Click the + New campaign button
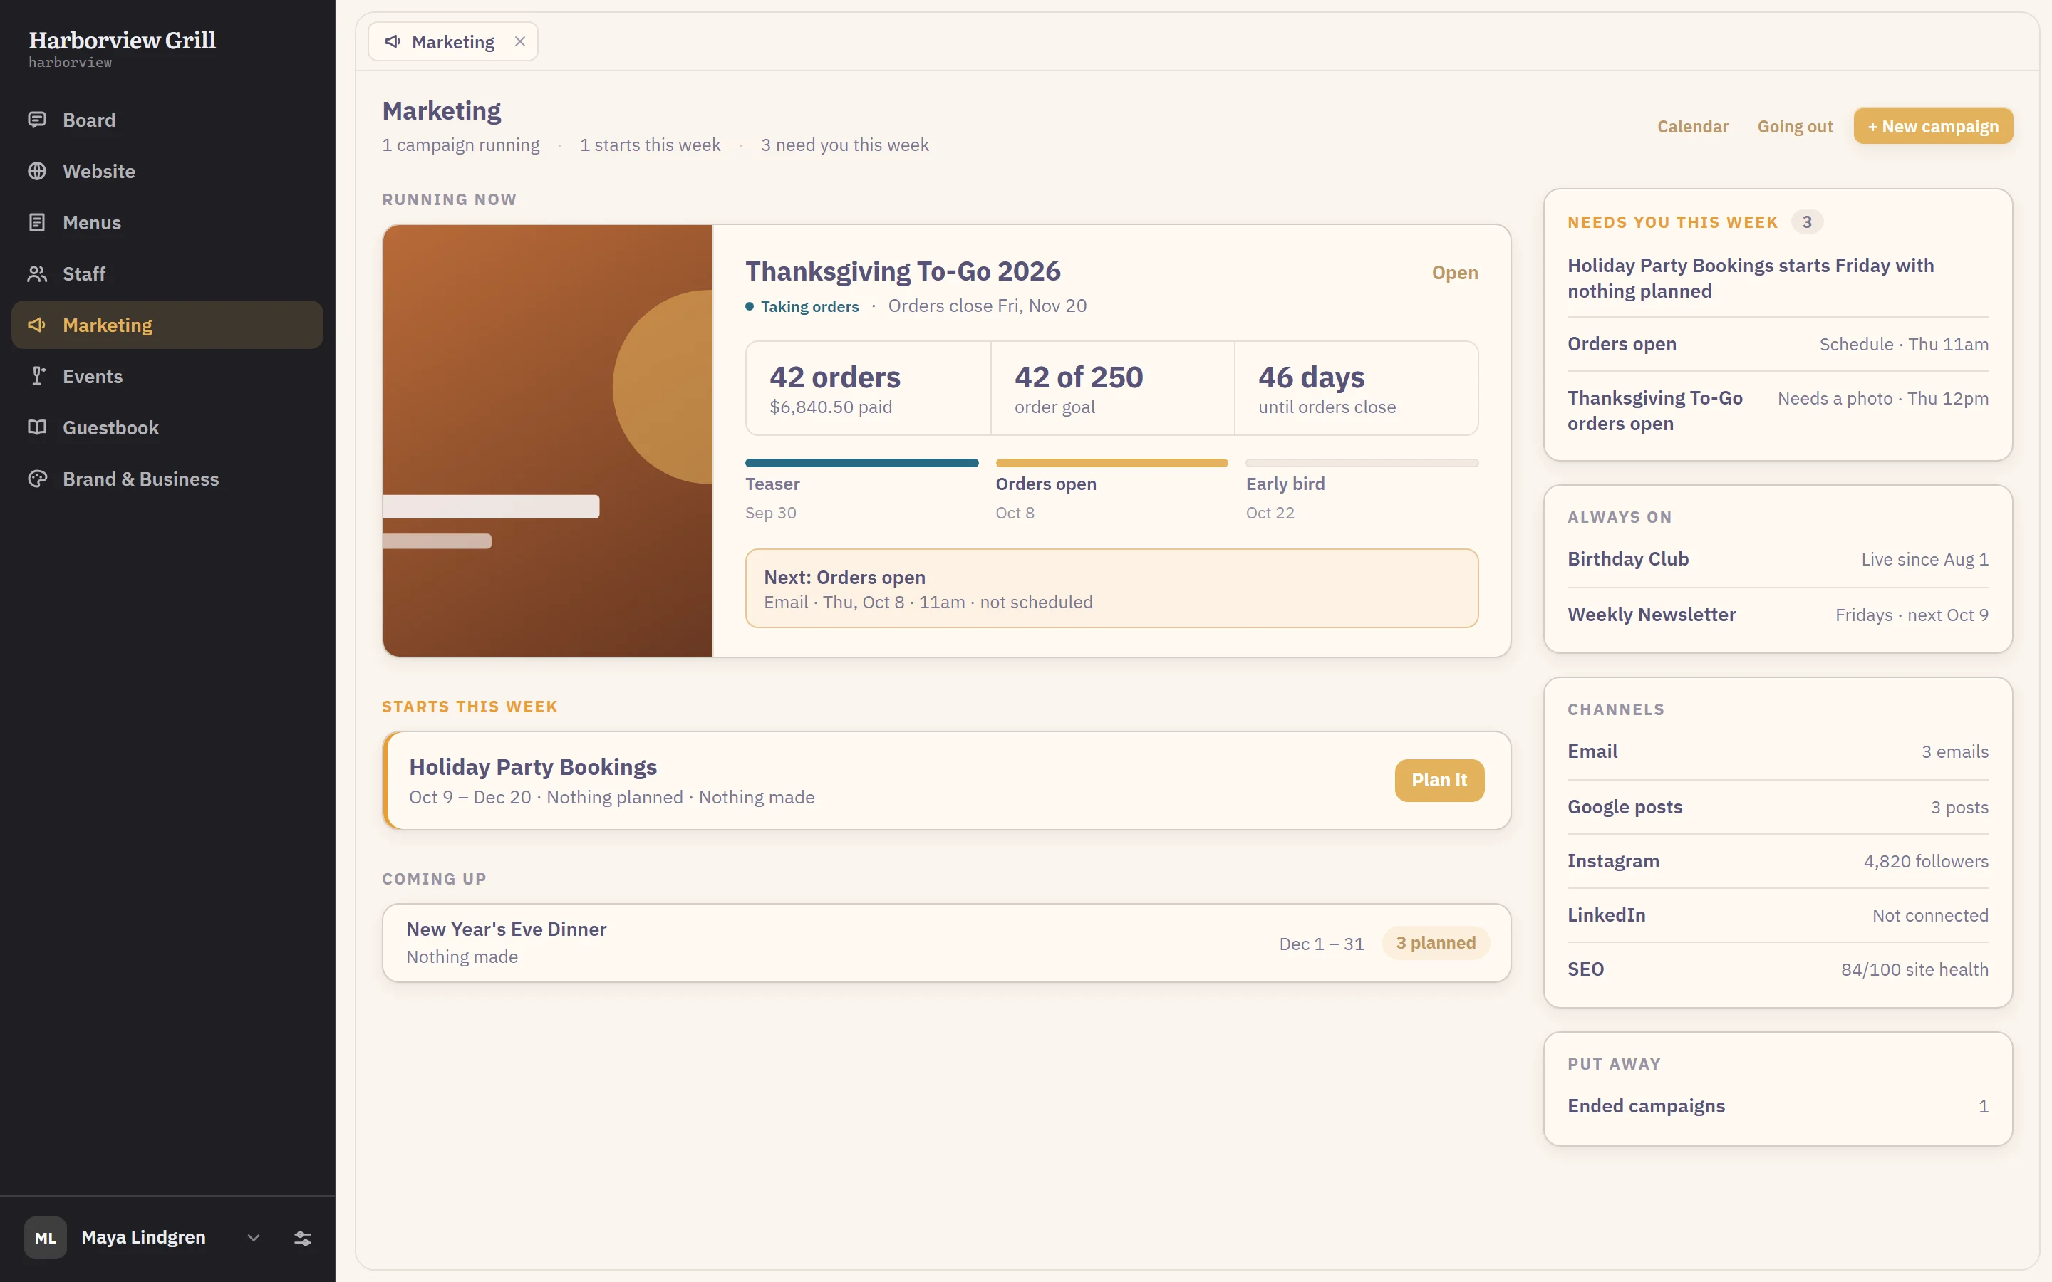The height and width of the screenshot is (1282, 2052). coord(1932,126)
